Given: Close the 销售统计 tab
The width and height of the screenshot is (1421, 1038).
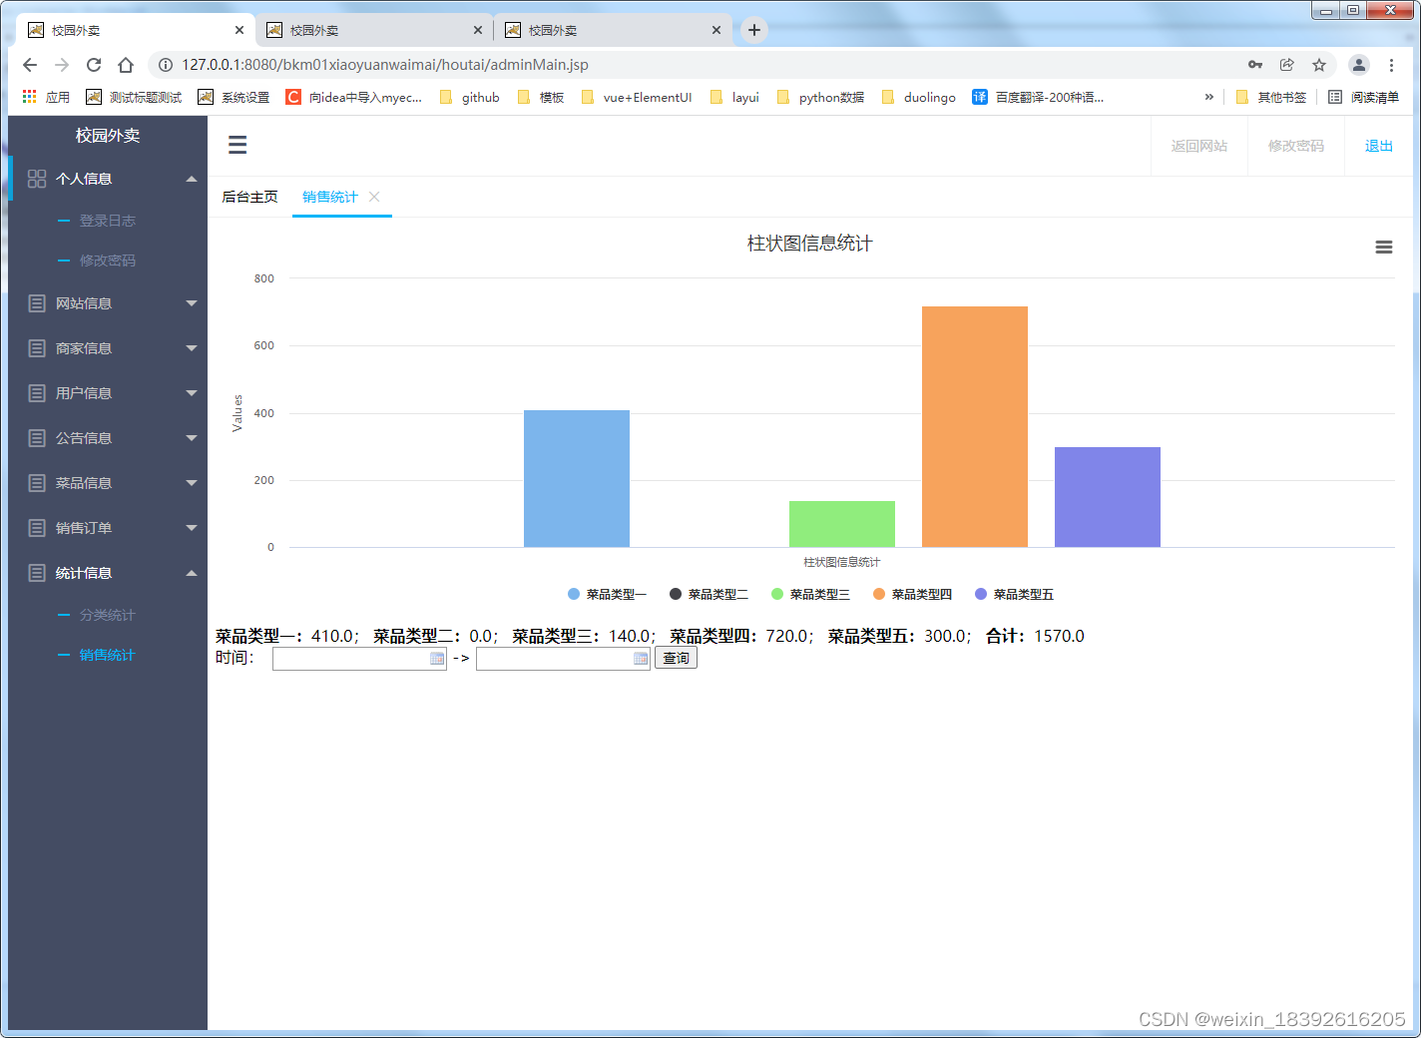Looking at the screenshot, I should pyautogui.click(x=374, y=197).
